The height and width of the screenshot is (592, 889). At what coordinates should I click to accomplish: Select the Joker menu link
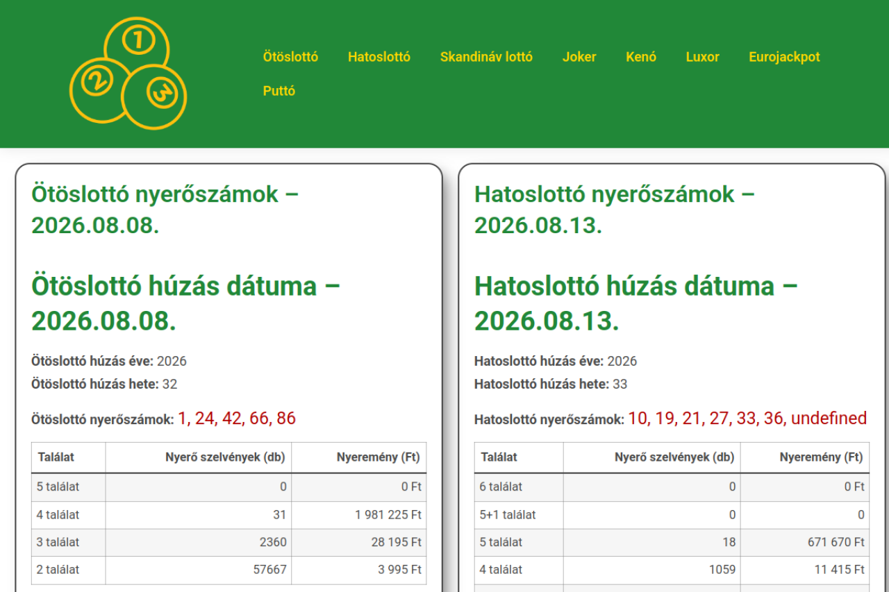(x=579, y=57)
